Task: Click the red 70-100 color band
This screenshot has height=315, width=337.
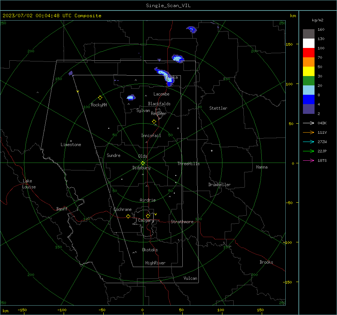Action: (x=309, y=53)
